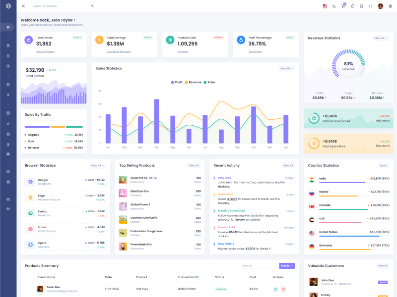Close the sidebar with the X icon
Image resolution: width=397 pixels, height=297 pixels.
[23, 6]
